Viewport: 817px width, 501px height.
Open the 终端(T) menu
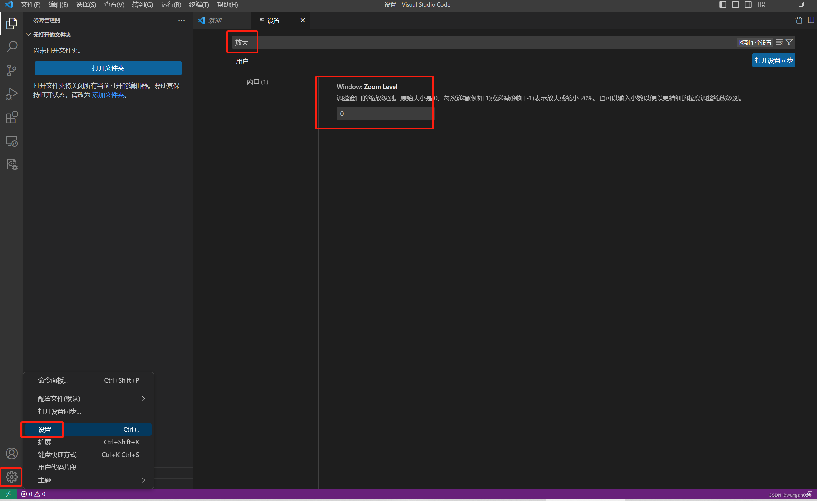(x=199, y=5)
